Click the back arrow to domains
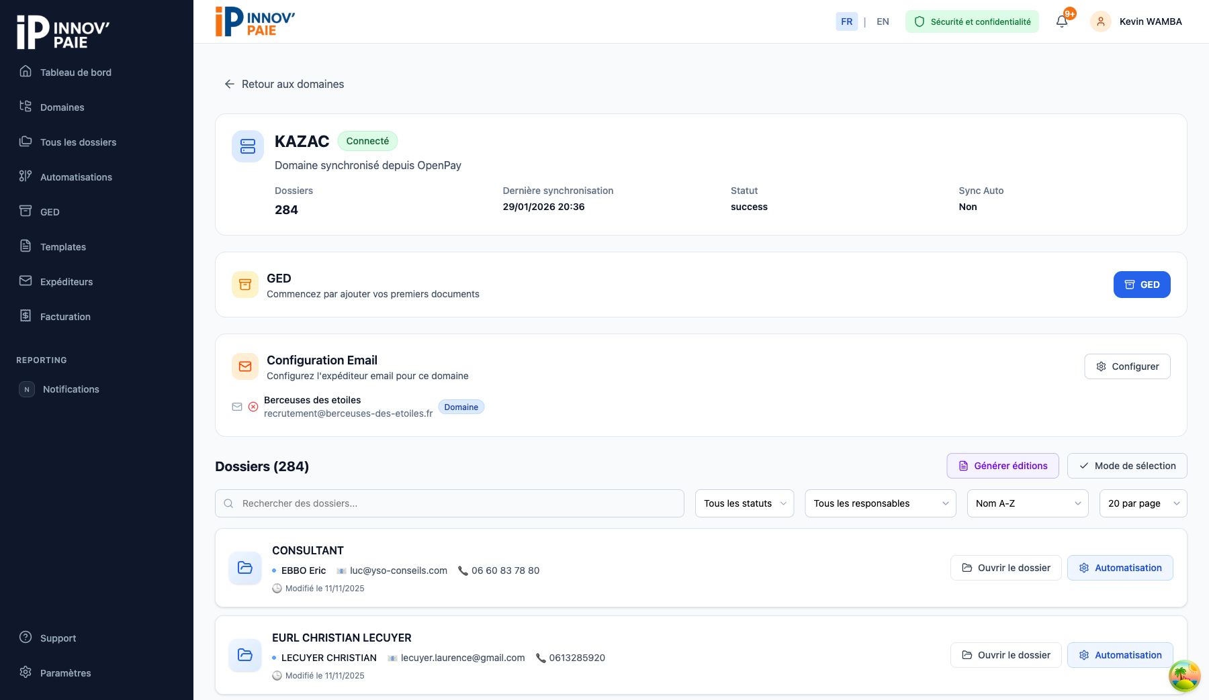 230,84
